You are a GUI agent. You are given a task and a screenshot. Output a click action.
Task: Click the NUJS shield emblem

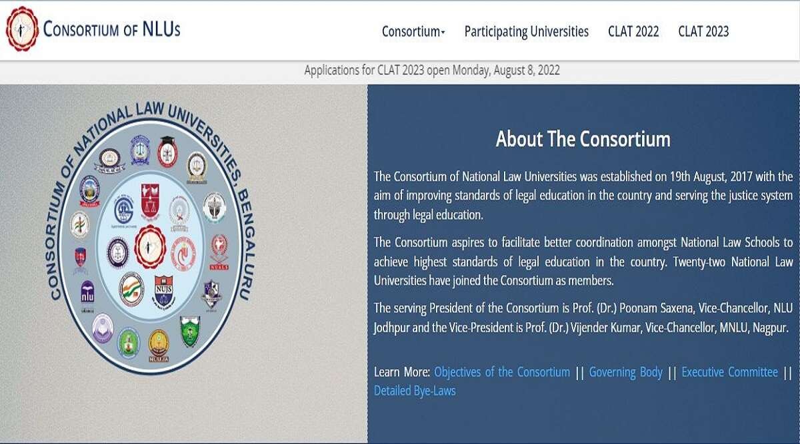point(163,288)
